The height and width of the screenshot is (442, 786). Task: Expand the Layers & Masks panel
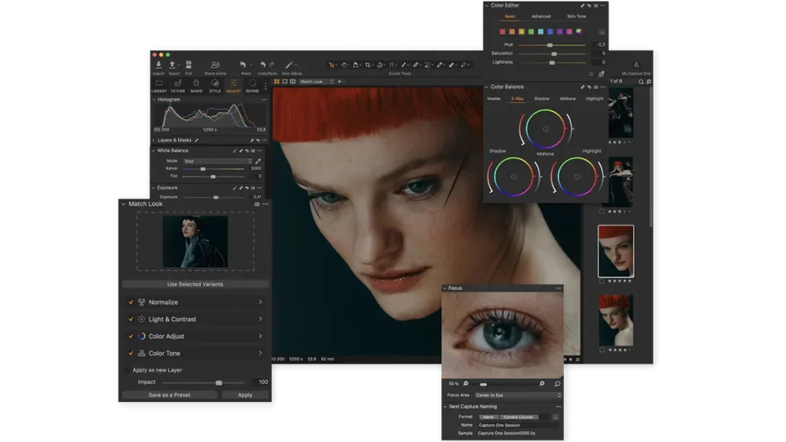coord(154,140)
